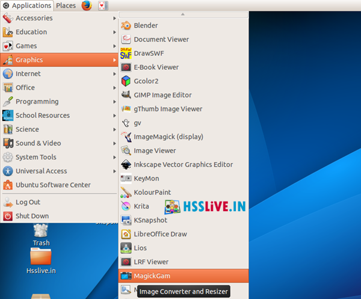Expand the Science submenu arrow
The height and width of the screenshot is (299, 361).
pos(114,129)
